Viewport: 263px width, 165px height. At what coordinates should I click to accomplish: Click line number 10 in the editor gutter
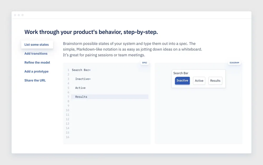tap(68, 110)
